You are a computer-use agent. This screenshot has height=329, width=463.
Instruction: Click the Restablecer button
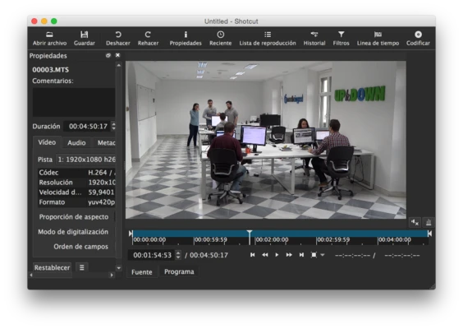click(52, 268)
